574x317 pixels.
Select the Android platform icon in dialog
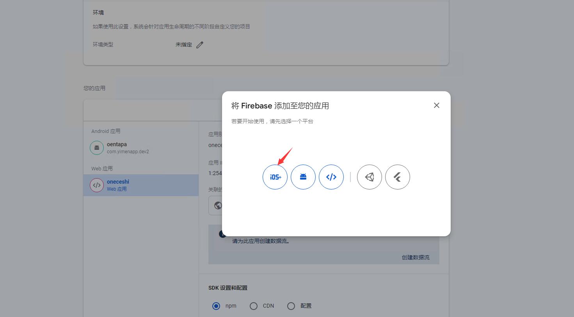(303, 177)
